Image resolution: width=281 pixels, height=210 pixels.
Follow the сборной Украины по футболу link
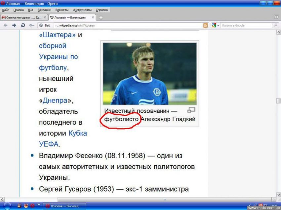click(x=59, y=57)
